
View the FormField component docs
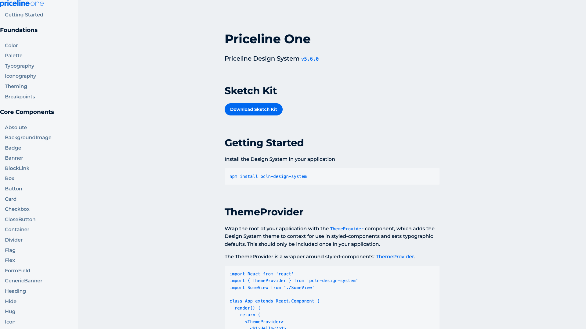coord(17,271)
